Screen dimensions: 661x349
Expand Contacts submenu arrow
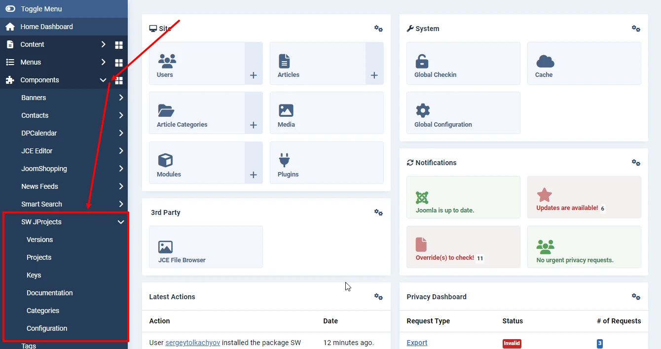pos(121,115)
